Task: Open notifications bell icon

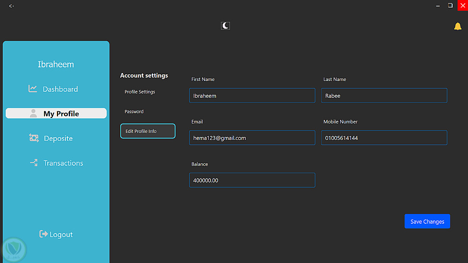Action: click(458, 26)
